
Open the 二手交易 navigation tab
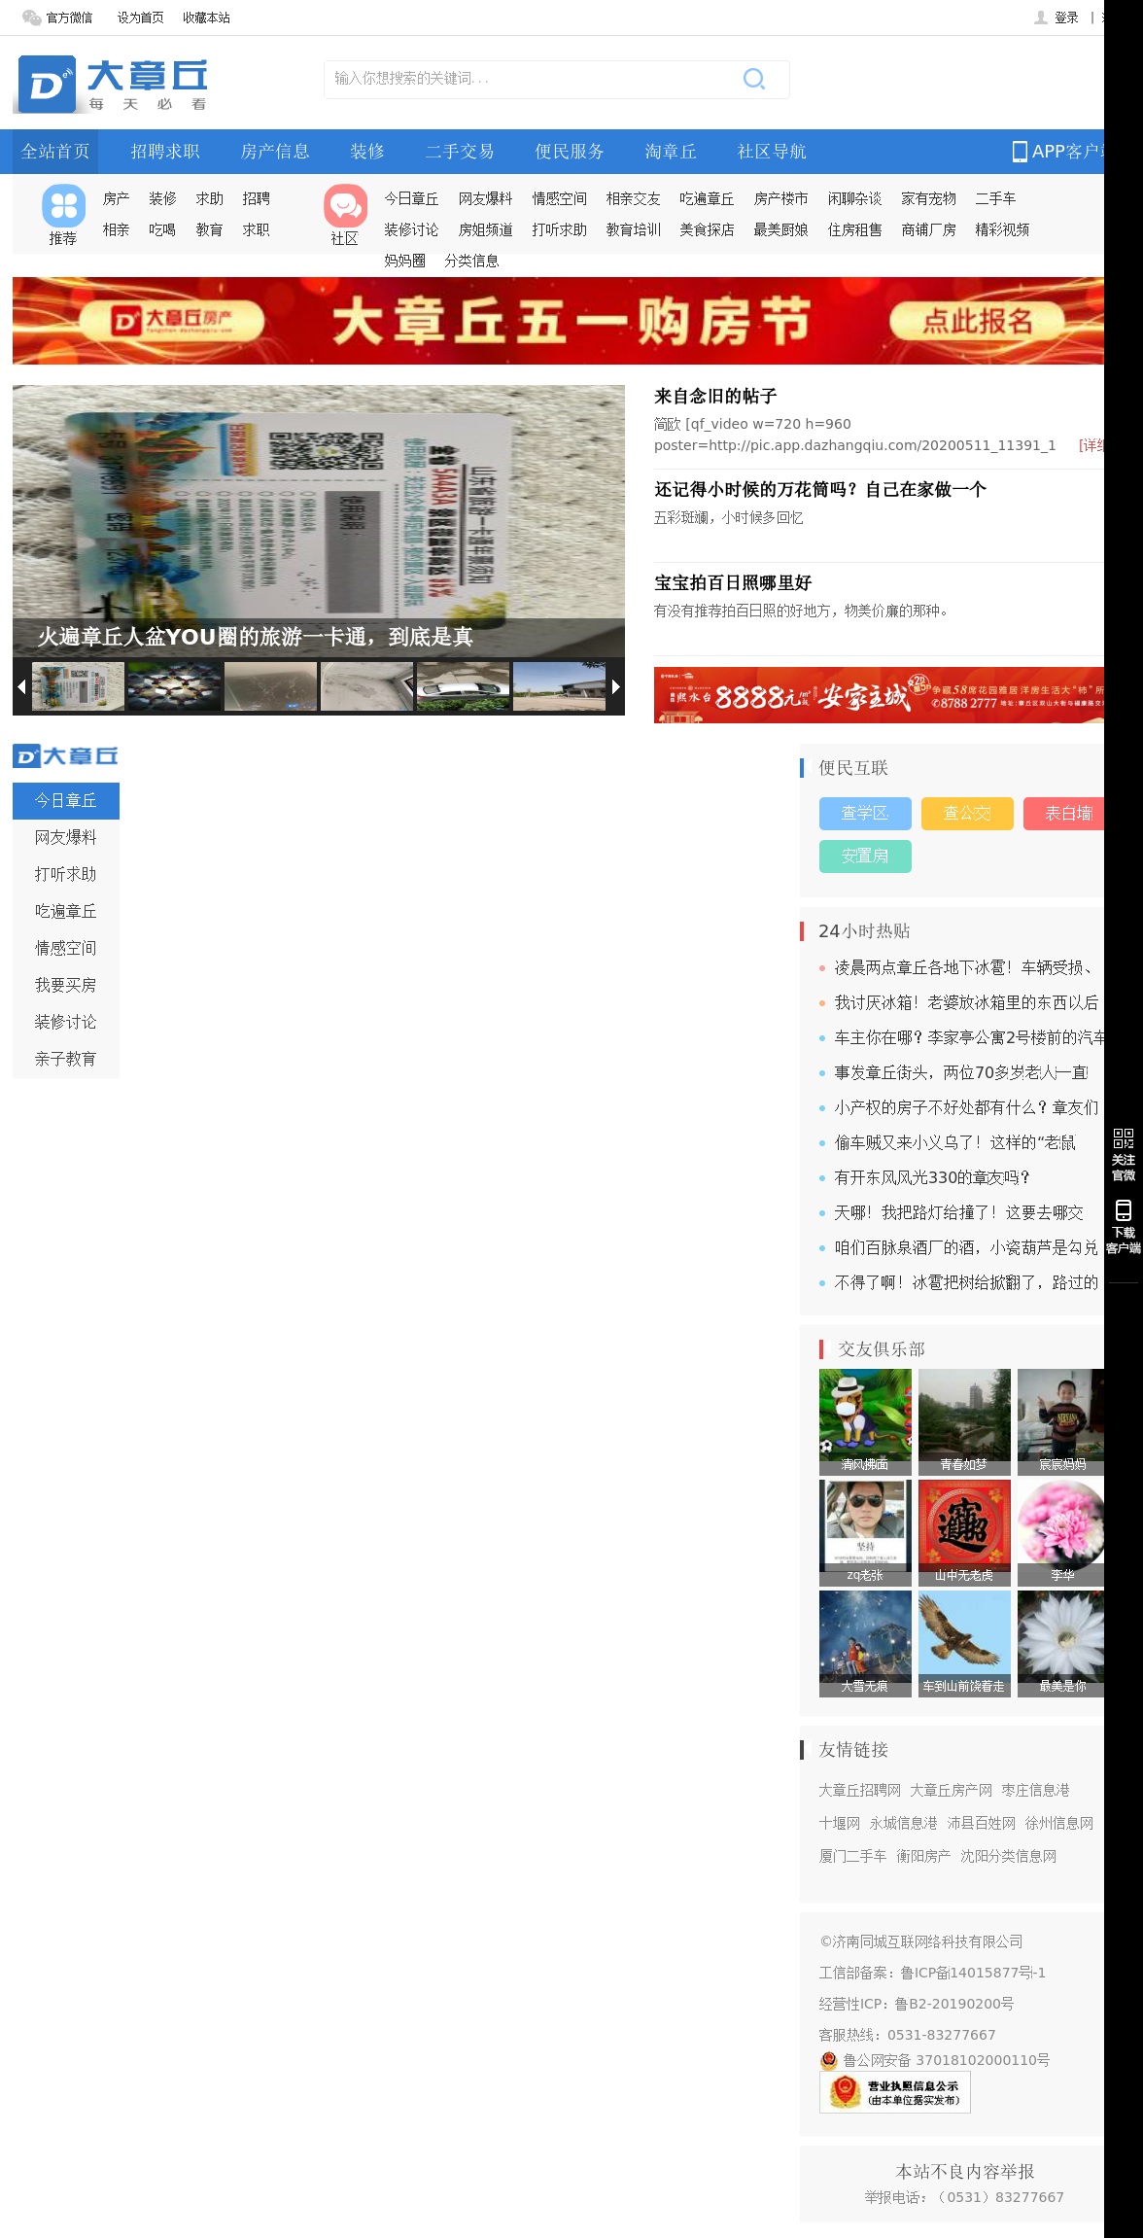coord(460,152)
